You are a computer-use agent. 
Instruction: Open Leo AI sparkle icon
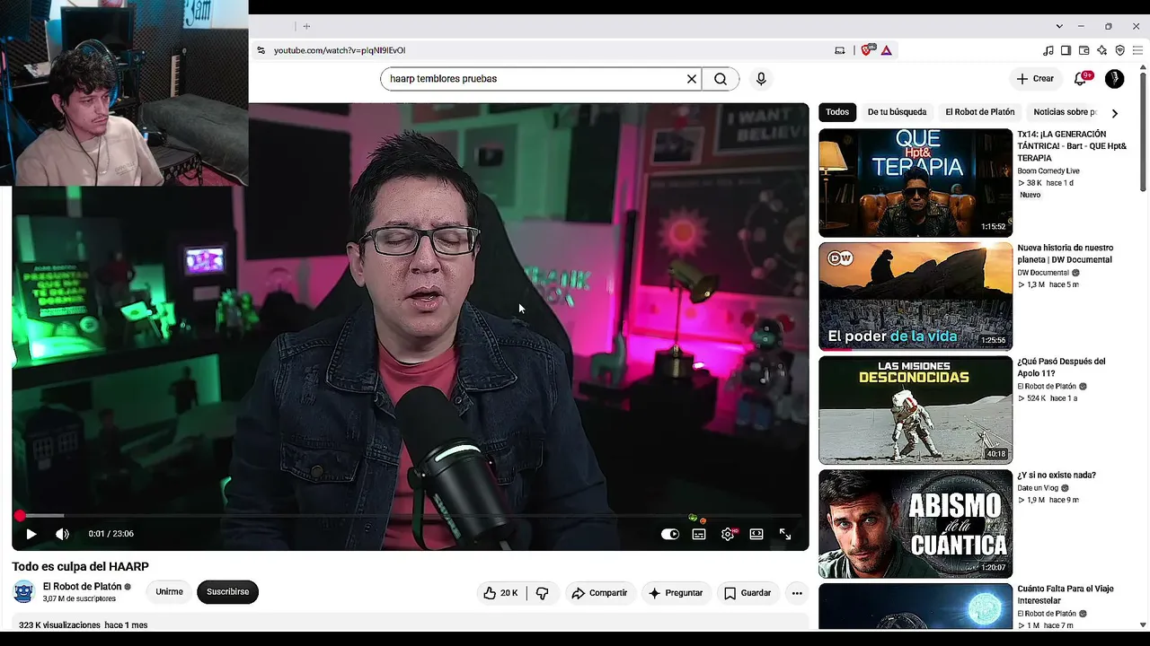click(x=1102, y=50)
